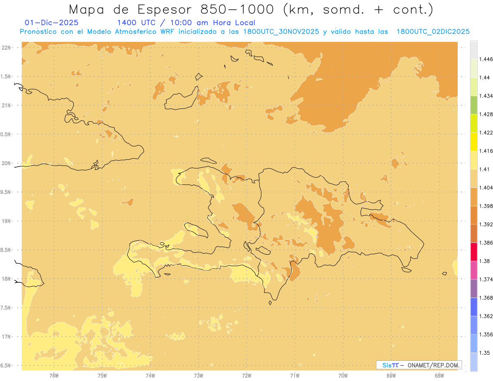This screenshot has width=493, height=381.
Task: Click the '1.44' colorbar value
Action: click(x=485, y=78)
